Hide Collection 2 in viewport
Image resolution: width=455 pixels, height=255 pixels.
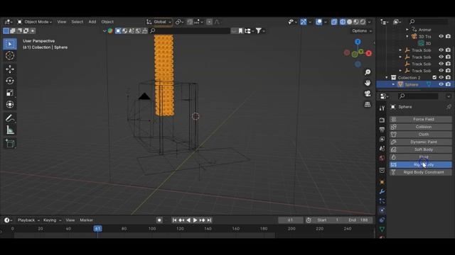tap(441, 77)
